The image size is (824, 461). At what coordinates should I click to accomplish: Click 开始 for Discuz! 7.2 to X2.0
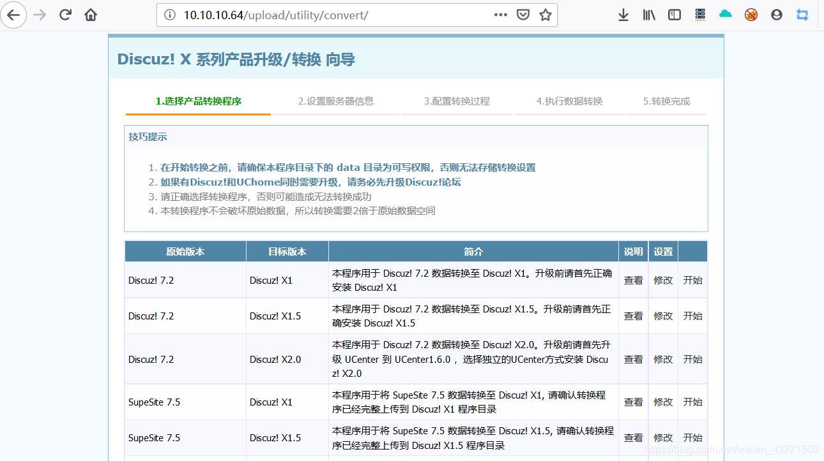pyautogui.click(x=692, y=359)
